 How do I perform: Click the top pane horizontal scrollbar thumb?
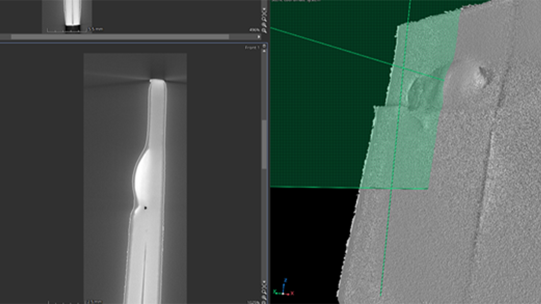120,37
